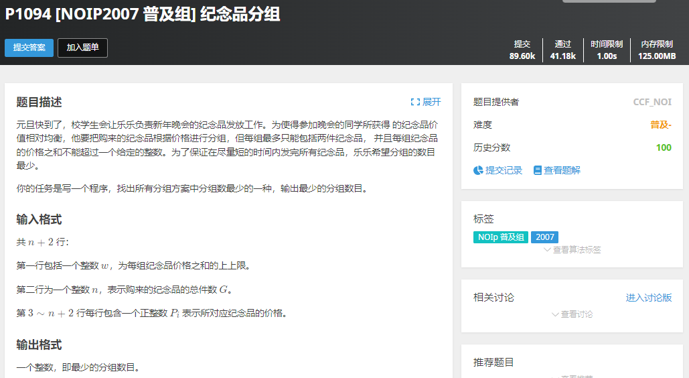The image size is (689, 378).
Task: Click the paragraph starting 你的任务是写一个程序
Action: 194,189
